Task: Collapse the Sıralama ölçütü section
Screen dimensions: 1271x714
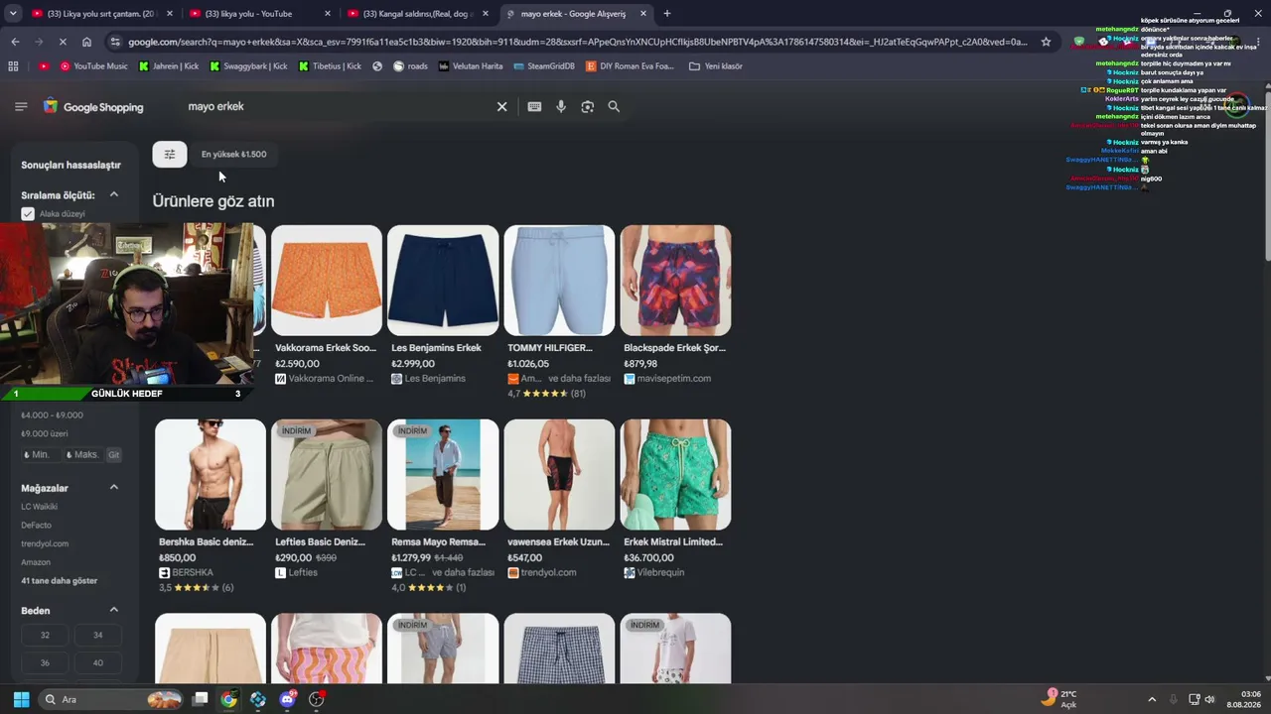Action: 114,195
